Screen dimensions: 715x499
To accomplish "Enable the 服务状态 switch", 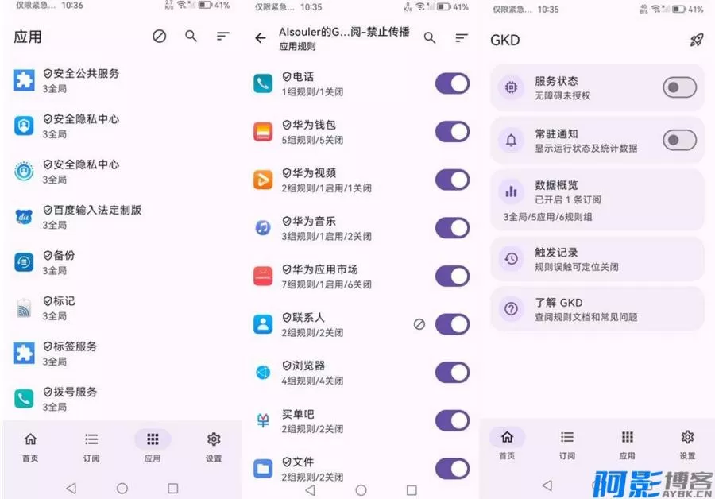I will coord(679,87).
